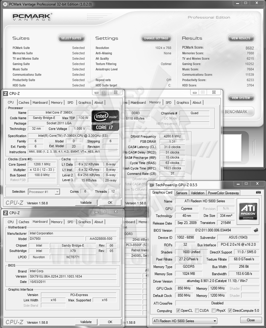Click the GPU-Z title bar app icon

pos(151,185)
